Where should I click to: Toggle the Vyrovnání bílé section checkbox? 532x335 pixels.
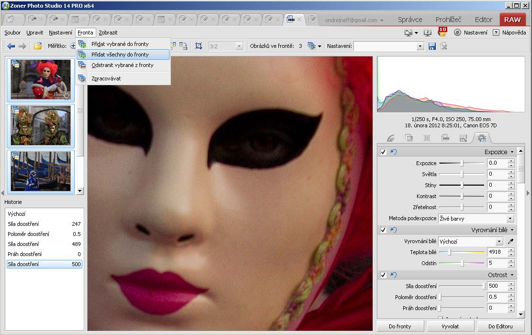pos(383,230)
